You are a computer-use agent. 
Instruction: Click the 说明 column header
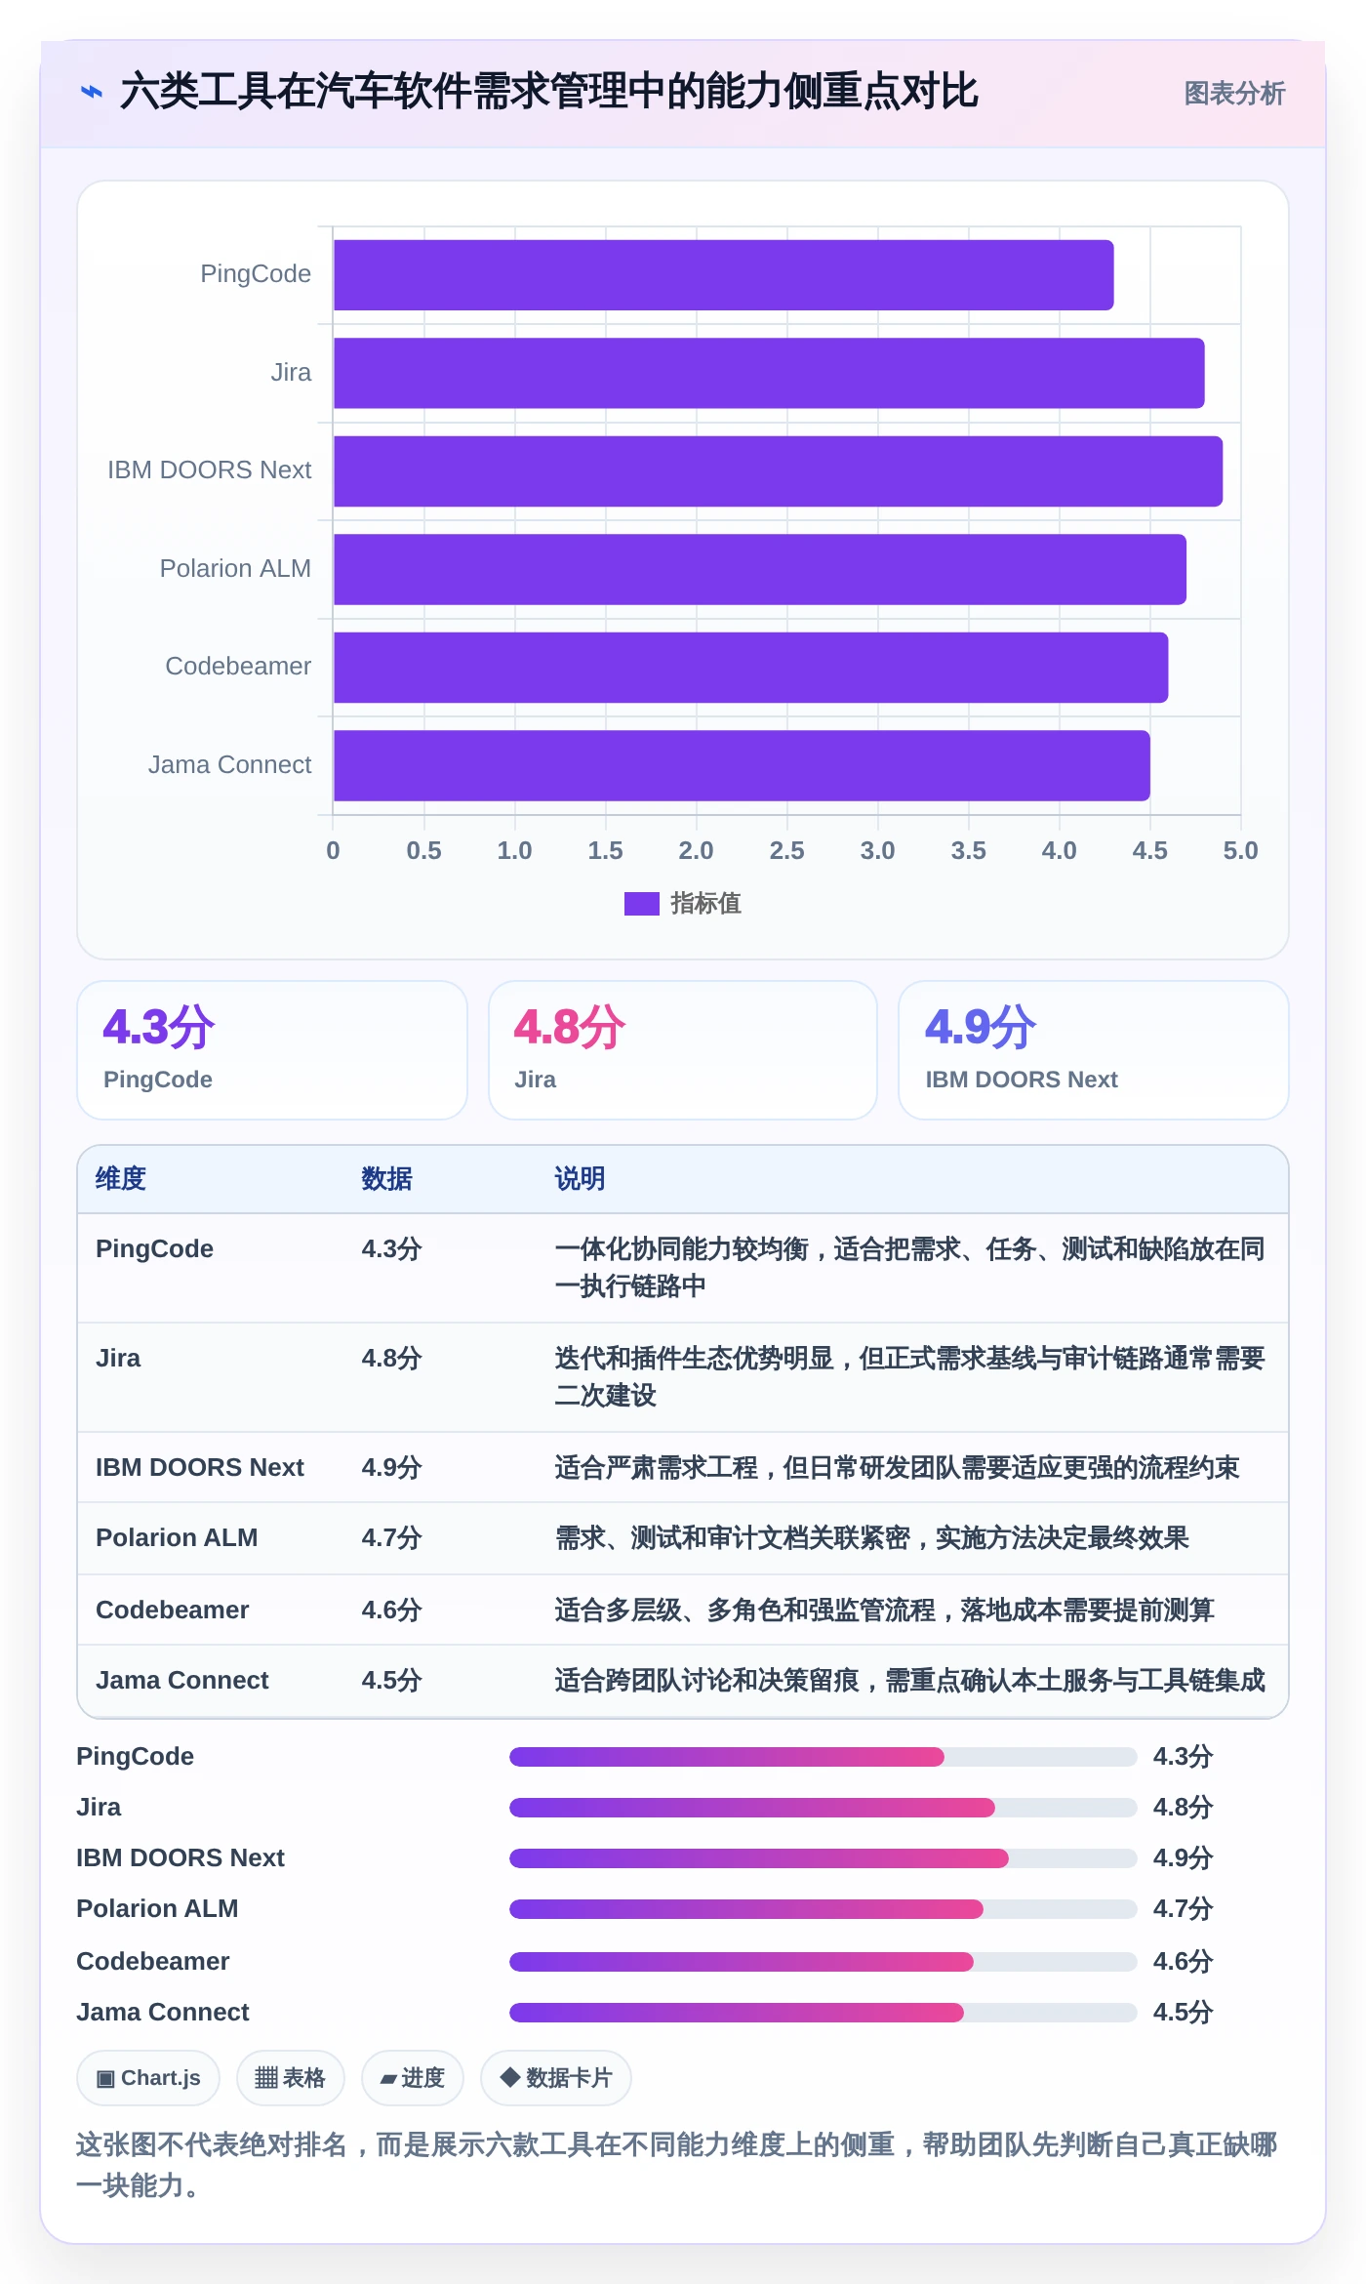click(580, 1179)
